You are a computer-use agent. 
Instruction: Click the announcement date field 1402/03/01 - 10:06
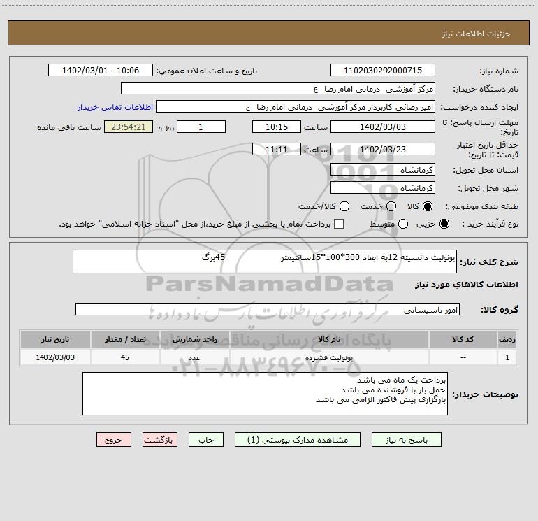click(x=101, y=71)
